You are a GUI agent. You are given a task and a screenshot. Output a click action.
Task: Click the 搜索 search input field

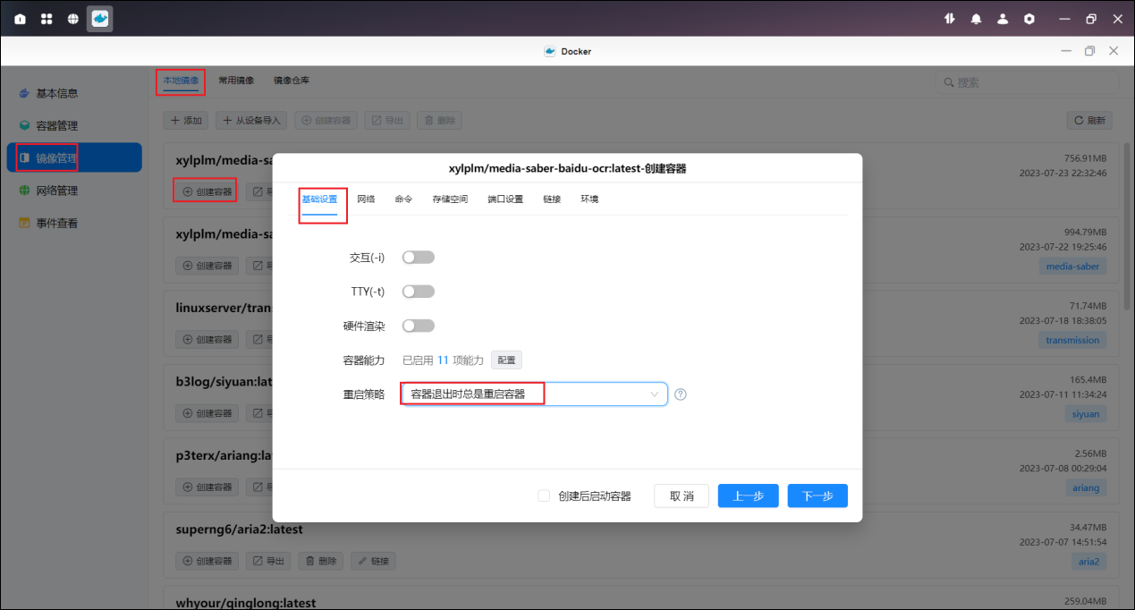[1027, 82]
